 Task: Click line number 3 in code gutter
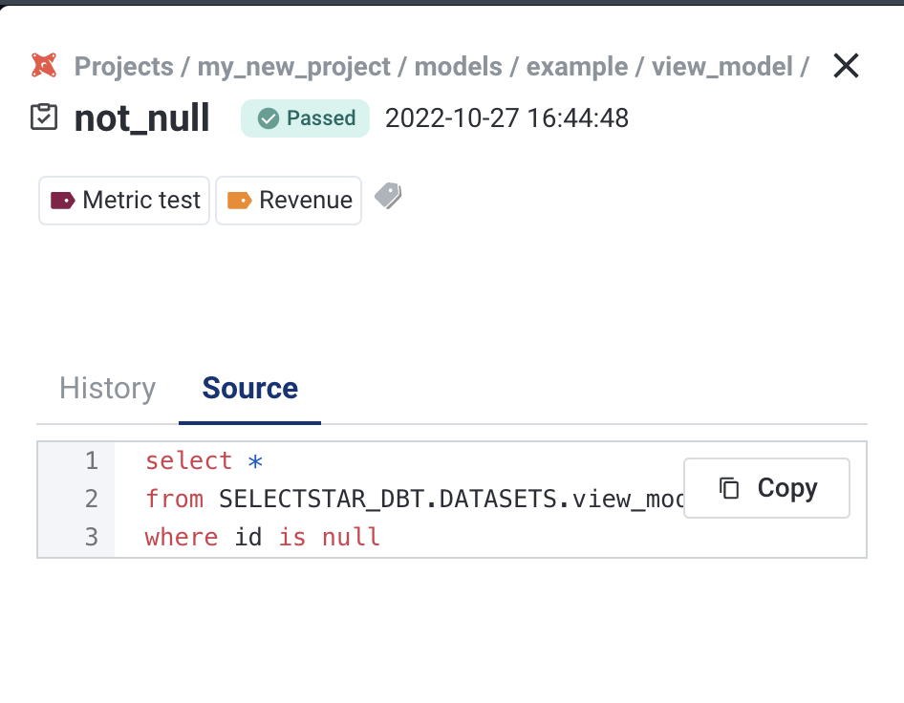[92, 537]
